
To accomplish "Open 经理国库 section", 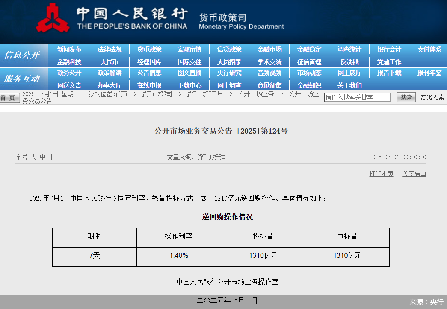I will point(149,62).
